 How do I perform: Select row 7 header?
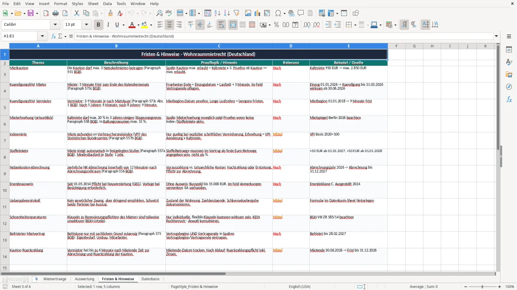5,140
